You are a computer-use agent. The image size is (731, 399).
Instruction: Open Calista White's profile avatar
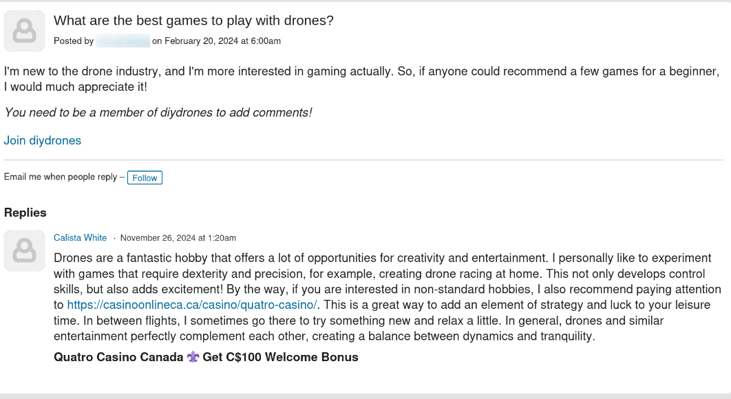coord(24,251)
